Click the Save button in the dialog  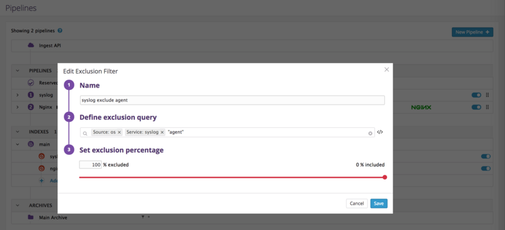[x=379, y=204]
